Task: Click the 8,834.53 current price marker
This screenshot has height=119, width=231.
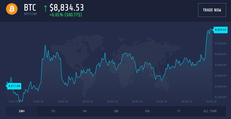Action: (x=220, y=30)
